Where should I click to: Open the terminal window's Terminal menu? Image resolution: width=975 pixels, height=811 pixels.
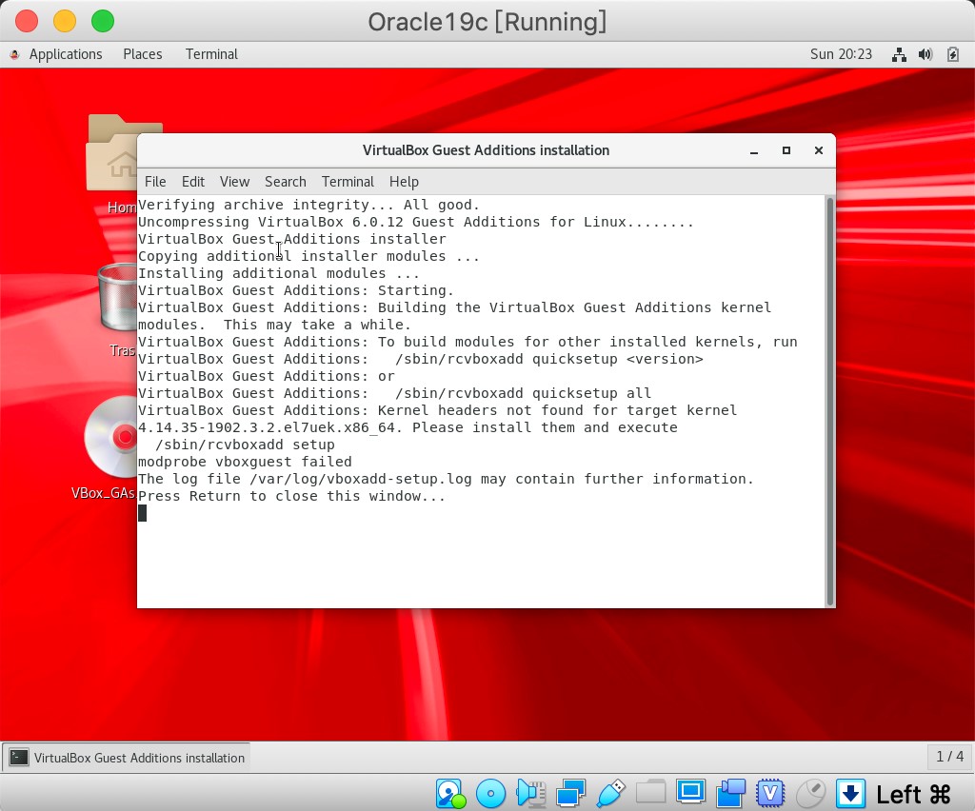348,182
